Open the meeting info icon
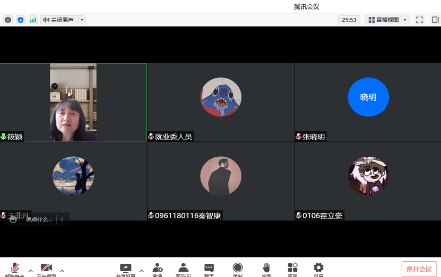This screenshot has height=277, width=441. [8, 20]
